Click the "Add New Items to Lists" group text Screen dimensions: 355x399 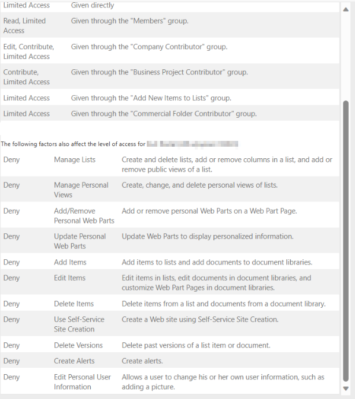pyautogui.click(x=151, y=98)
